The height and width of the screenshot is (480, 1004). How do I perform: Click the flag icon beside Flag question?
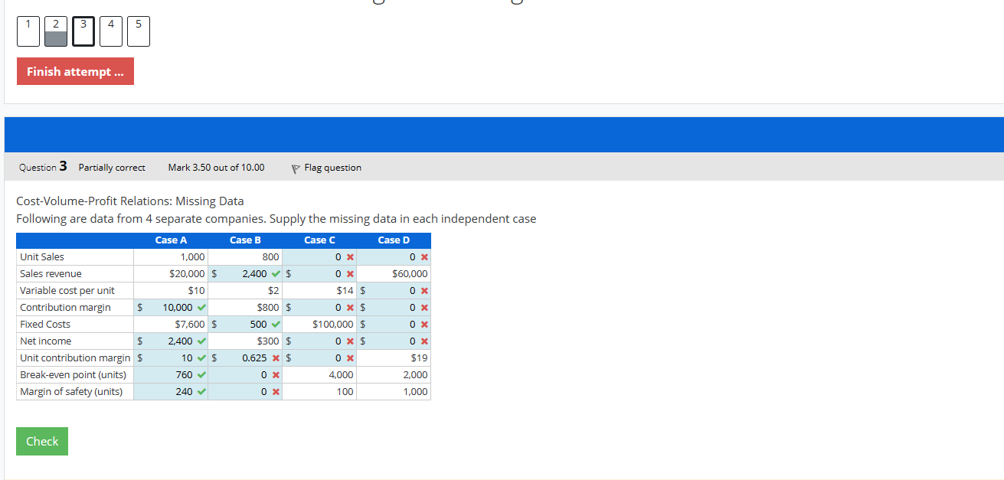[296, 168]
